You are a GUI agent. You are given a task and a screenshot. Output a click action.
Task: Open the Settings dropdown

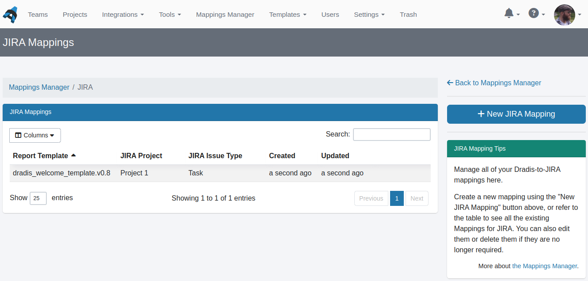click(369, 14)
